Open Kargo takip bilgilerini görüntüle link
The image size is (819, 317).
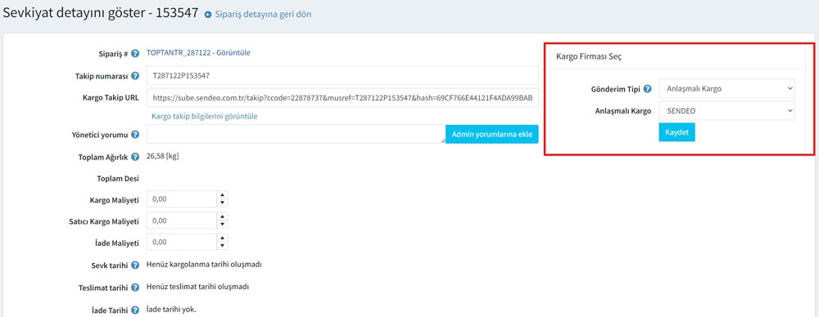pos(204,116)
